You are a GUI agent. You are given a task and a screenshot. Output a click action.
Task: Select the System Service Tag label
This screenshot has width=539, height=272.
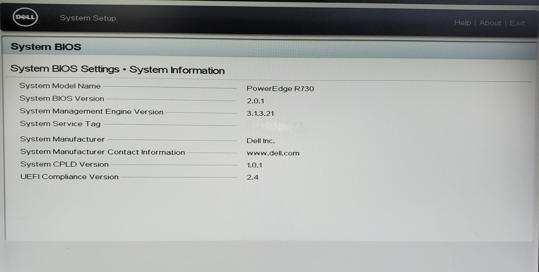(x=60, y=124)
